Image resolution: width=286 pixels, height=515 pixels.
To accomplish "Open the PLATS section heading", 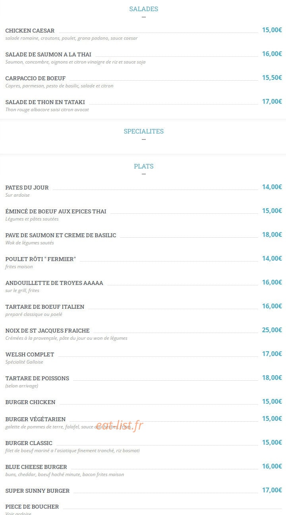I will pyautogui.click(x=143, y=166).
